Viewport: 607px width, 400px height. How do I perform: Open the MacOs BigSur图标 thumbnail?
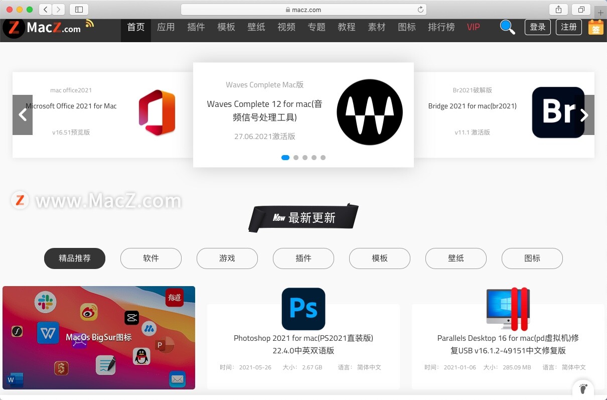click(x=99, y=338)
